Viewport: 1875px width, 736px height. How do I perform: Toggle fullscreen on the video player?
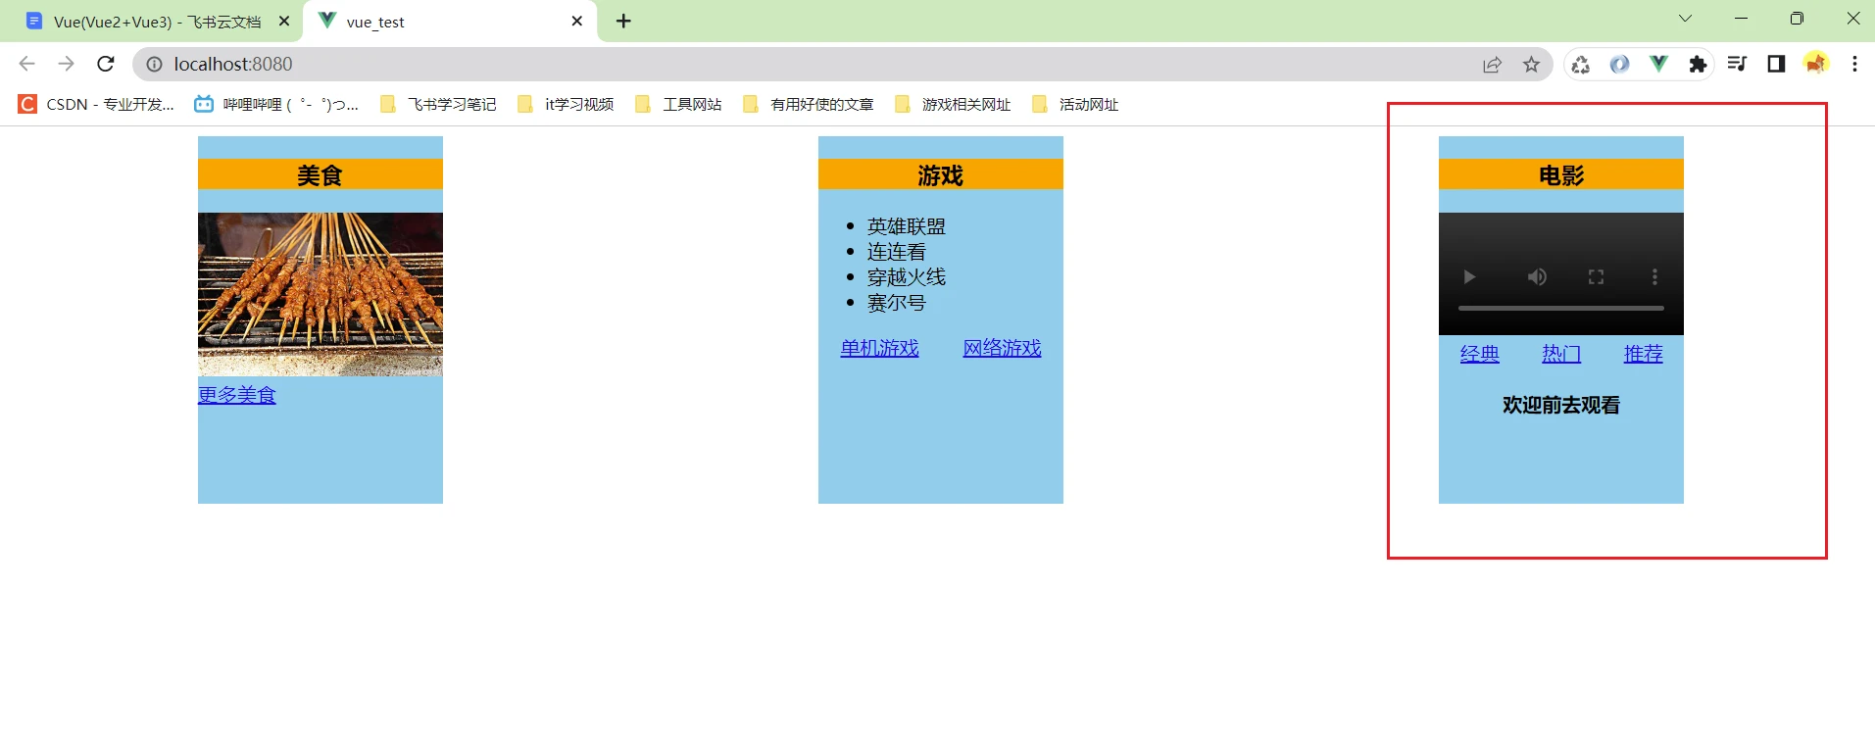[1596, 277]
